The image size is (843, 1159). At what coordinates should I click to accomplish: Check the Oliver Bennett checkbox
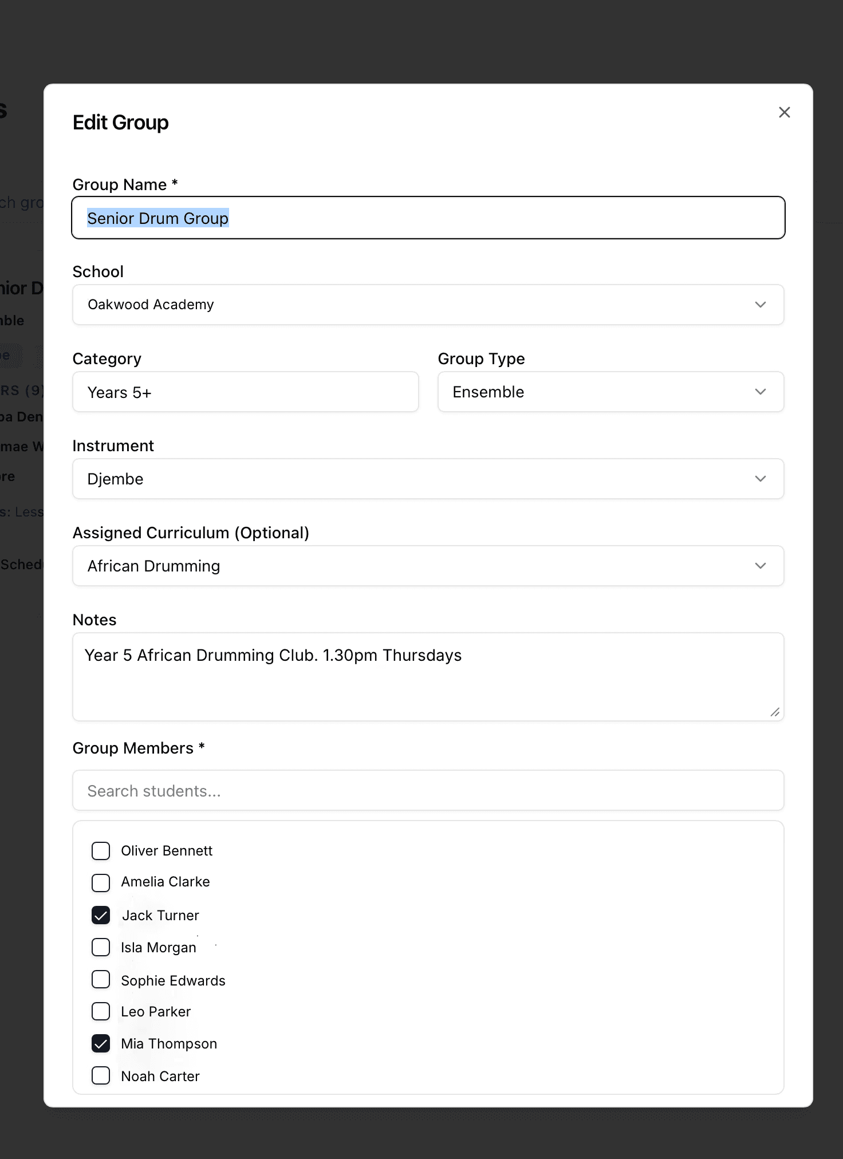click(101, 851)
